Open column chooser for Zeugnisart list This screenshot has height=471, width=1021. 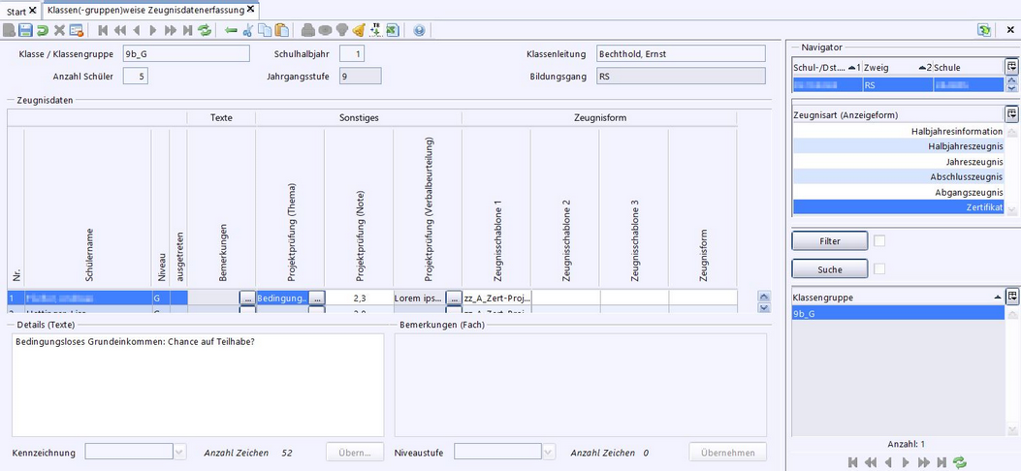1010,114
